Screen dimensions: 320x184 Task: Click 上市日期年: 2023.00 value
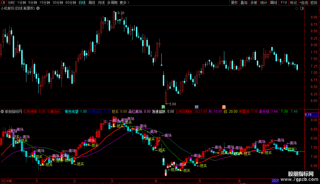[191, 112]
